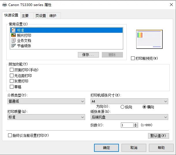Toggle the 灰度打印 checkbox
Image resolution: width=176 pixels, height=155 pixels.
pos(12,81)
